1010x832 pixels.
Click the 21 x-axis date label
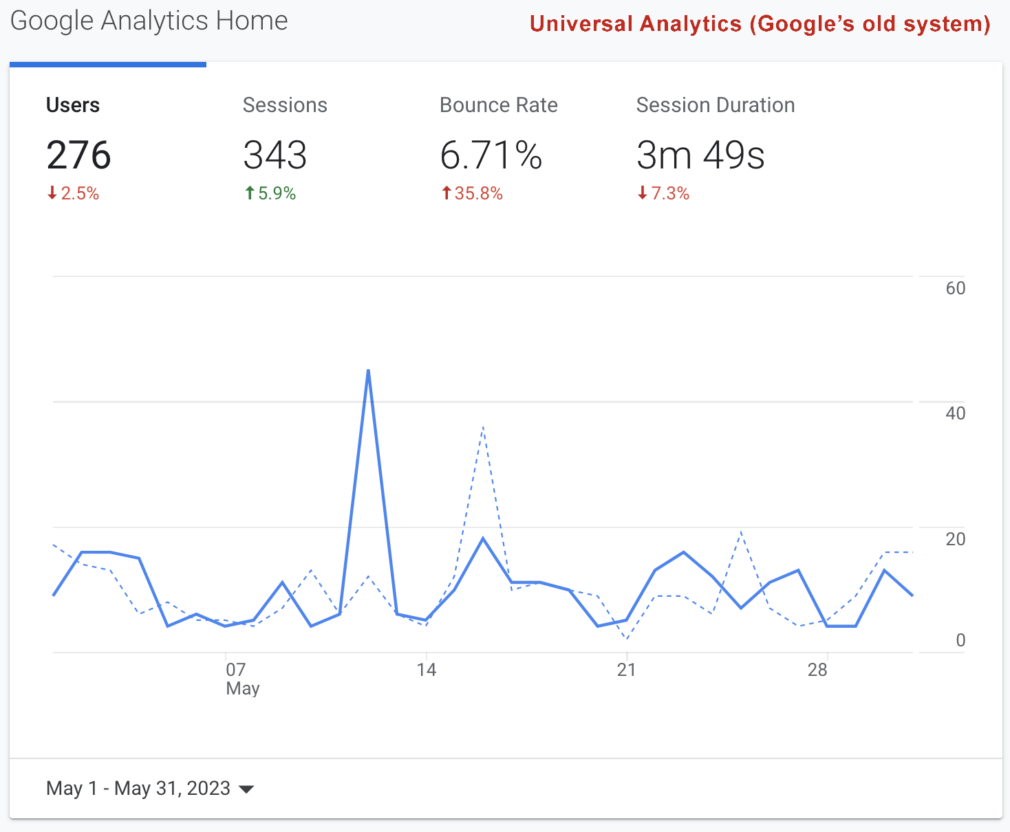pyautogui.click(x=626, y=670)
